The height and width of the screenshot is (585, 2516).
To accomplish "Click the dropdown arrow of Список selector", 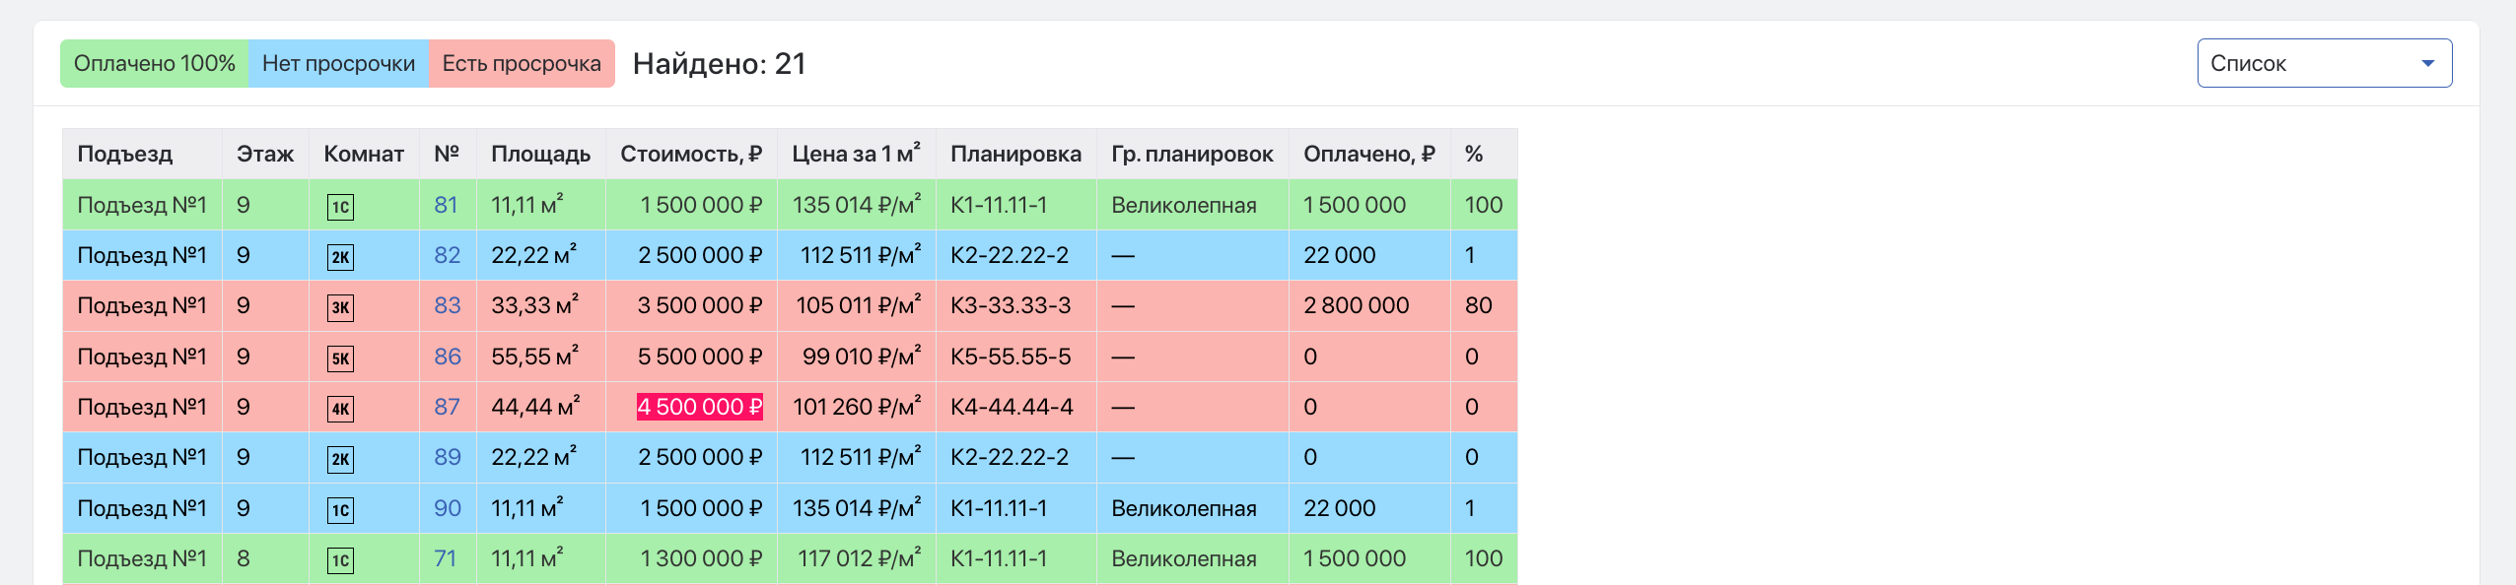I will tap(2427, 63).
